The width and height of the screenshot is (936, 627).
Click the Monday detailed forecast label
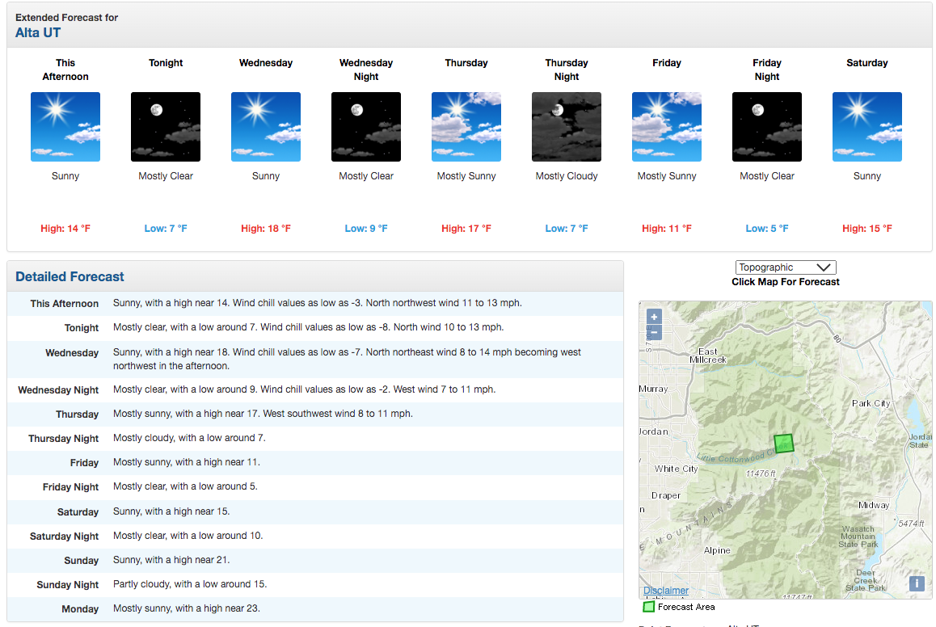pyautogui.click(x=80, y=609)
